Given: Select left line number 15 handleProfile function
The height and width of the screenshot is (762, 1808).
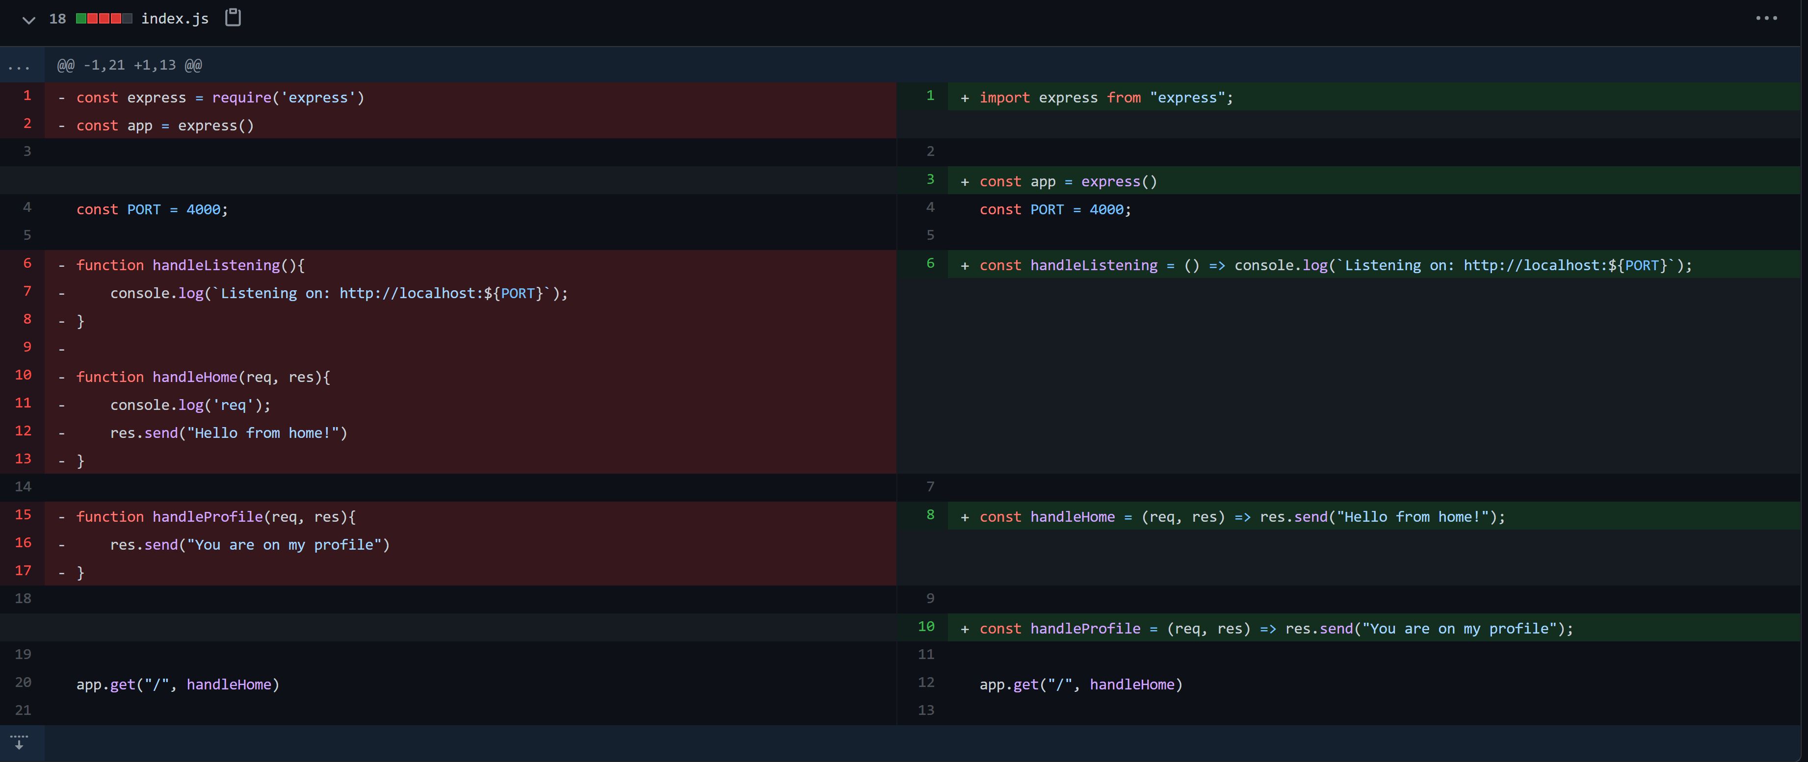Looking at the screenshot, I should 23,515.
